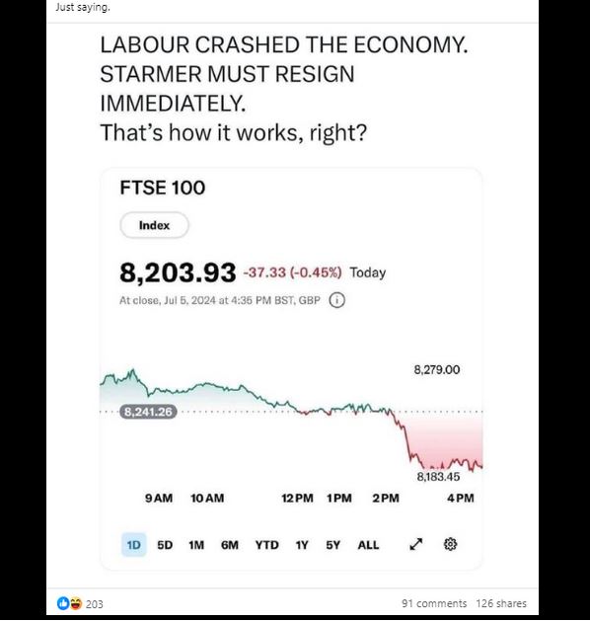Select the YTD time range
590x621 pixels.
266,545
